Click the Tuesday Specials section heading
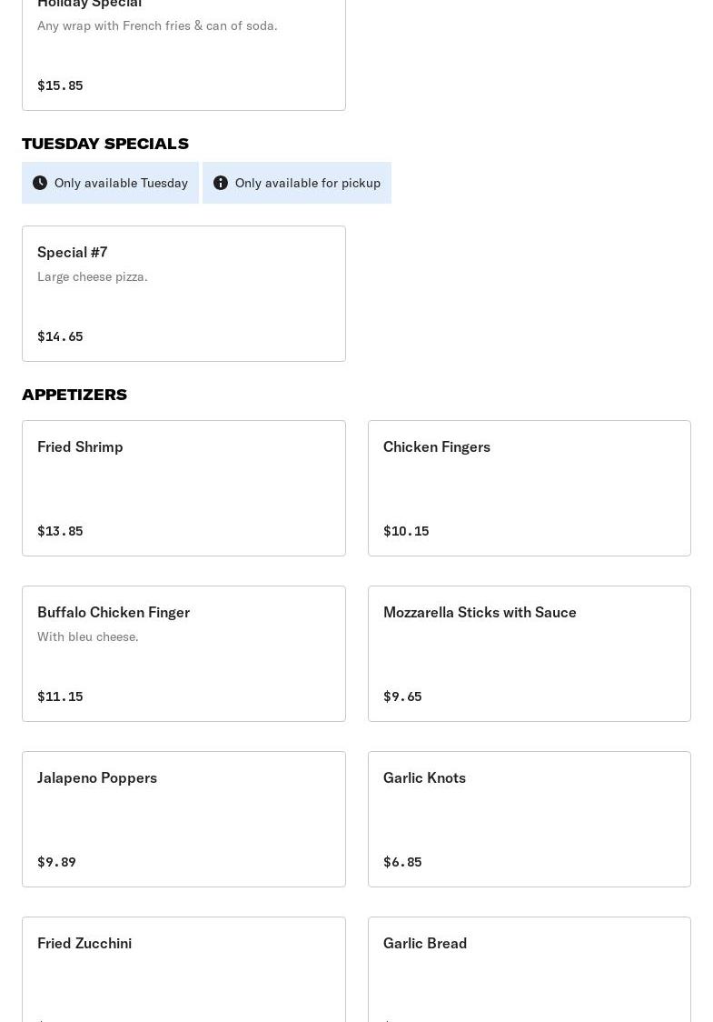The height and width of the screenshot is (1022, 713). pyautogui.click(x=105, y=144)
